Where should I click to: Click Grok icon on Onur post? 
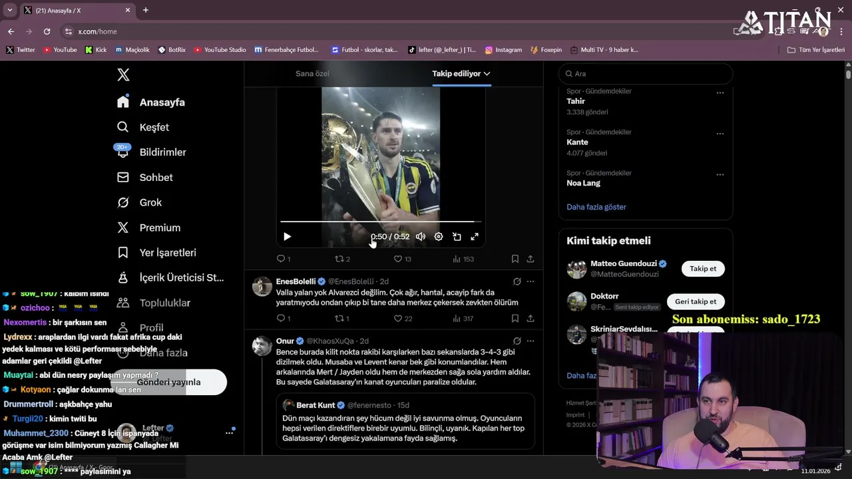point(517,341)
